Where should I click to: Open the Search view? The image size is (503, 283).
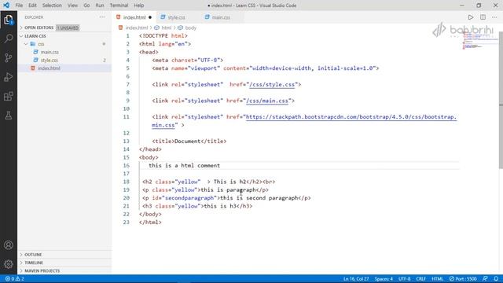(9, 39)
